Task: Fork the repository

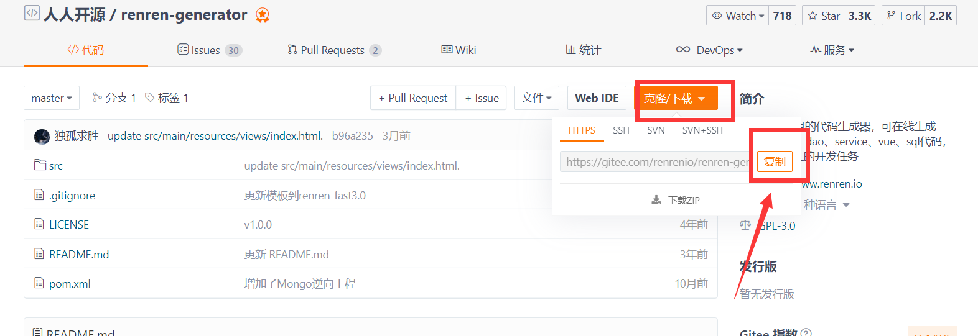Action: pyautogui.click(x=904, y=16)
